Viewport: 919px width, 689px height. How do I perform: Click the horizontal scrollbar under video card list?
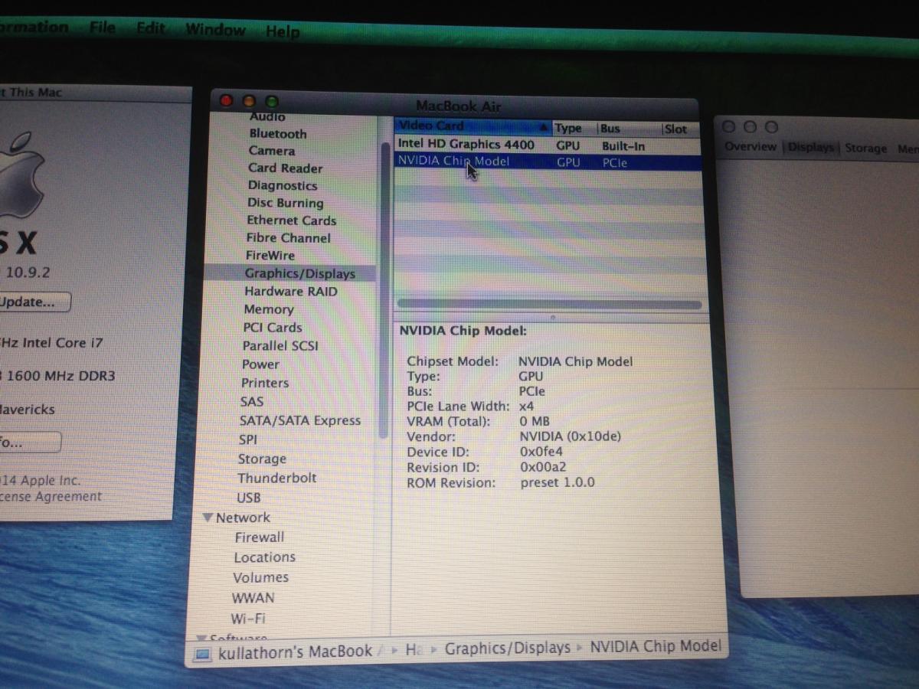click(x=549, y=305)
